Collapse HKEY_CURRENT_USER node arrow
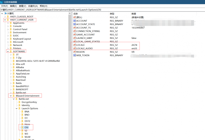This screenshot has width=205, height=140. [5, 20]
